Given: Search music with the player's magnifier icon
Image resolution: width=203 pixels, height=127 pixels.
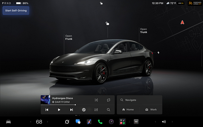Looking at the screenshot, I should [109, 110].
